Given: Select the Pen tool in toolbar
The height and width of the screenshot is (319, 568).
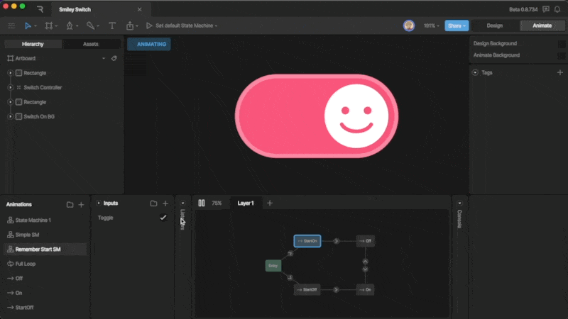Looking at the screenshot, I should [x=70, y=26].
